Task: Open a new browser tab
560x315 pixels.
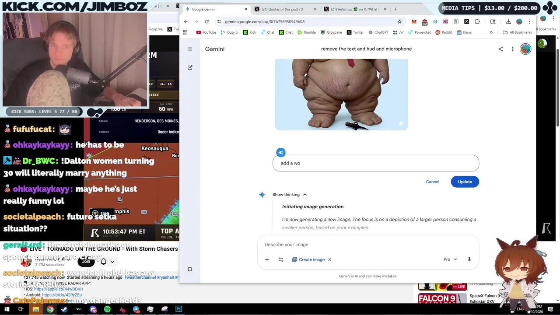Action: coord(395,9)
